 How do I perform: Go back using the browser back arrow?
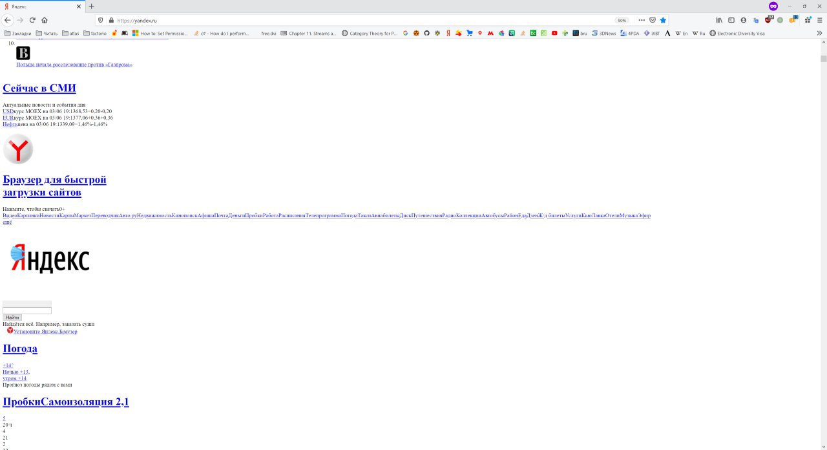[x=8, y=20]
